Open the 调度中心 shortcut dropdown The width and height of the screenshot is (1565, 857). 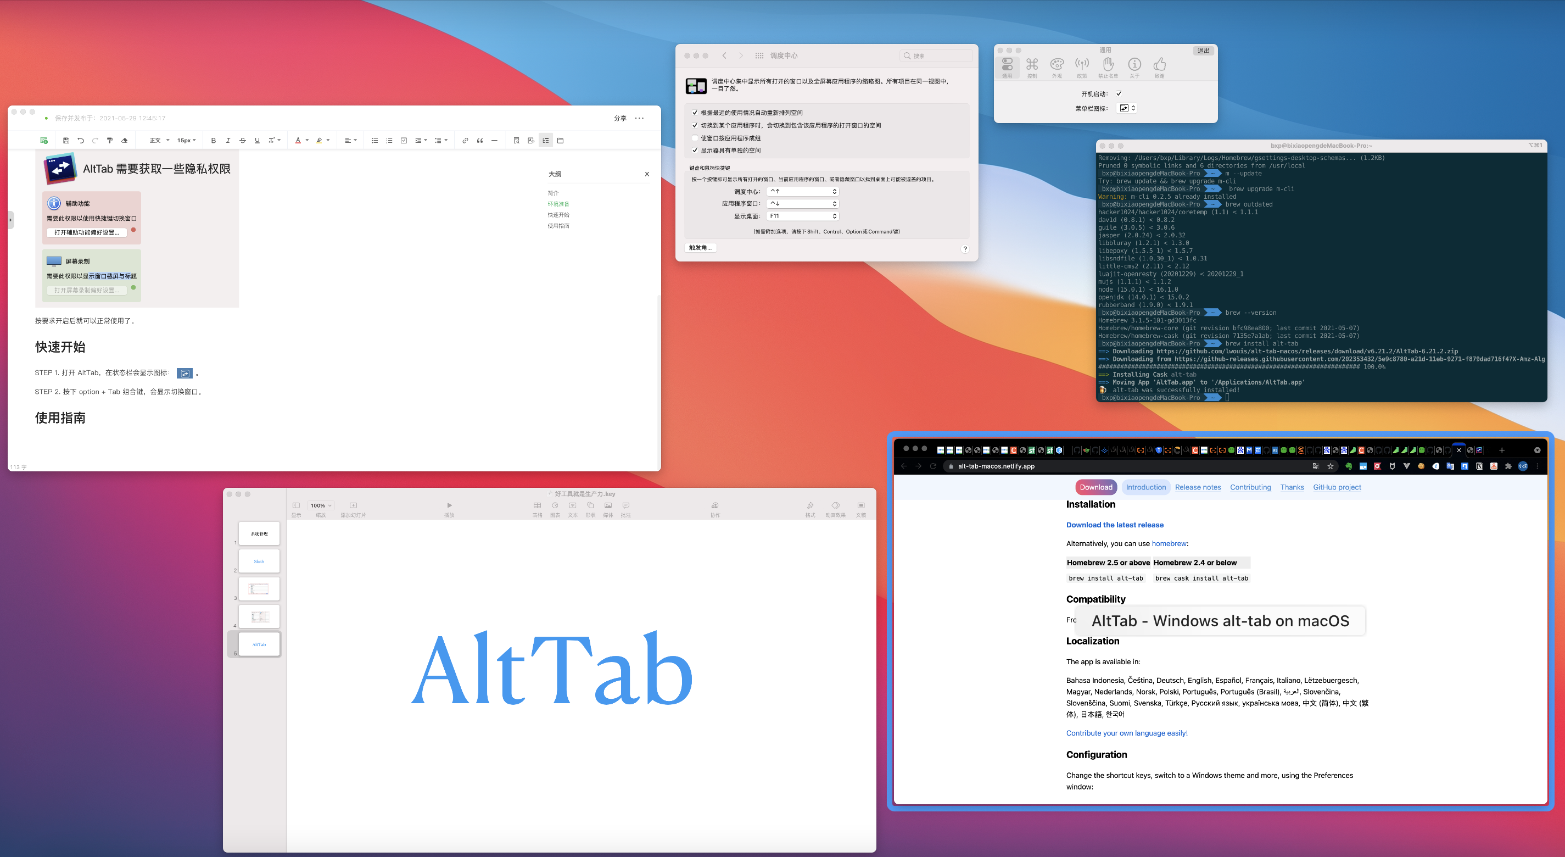point(803,192)
